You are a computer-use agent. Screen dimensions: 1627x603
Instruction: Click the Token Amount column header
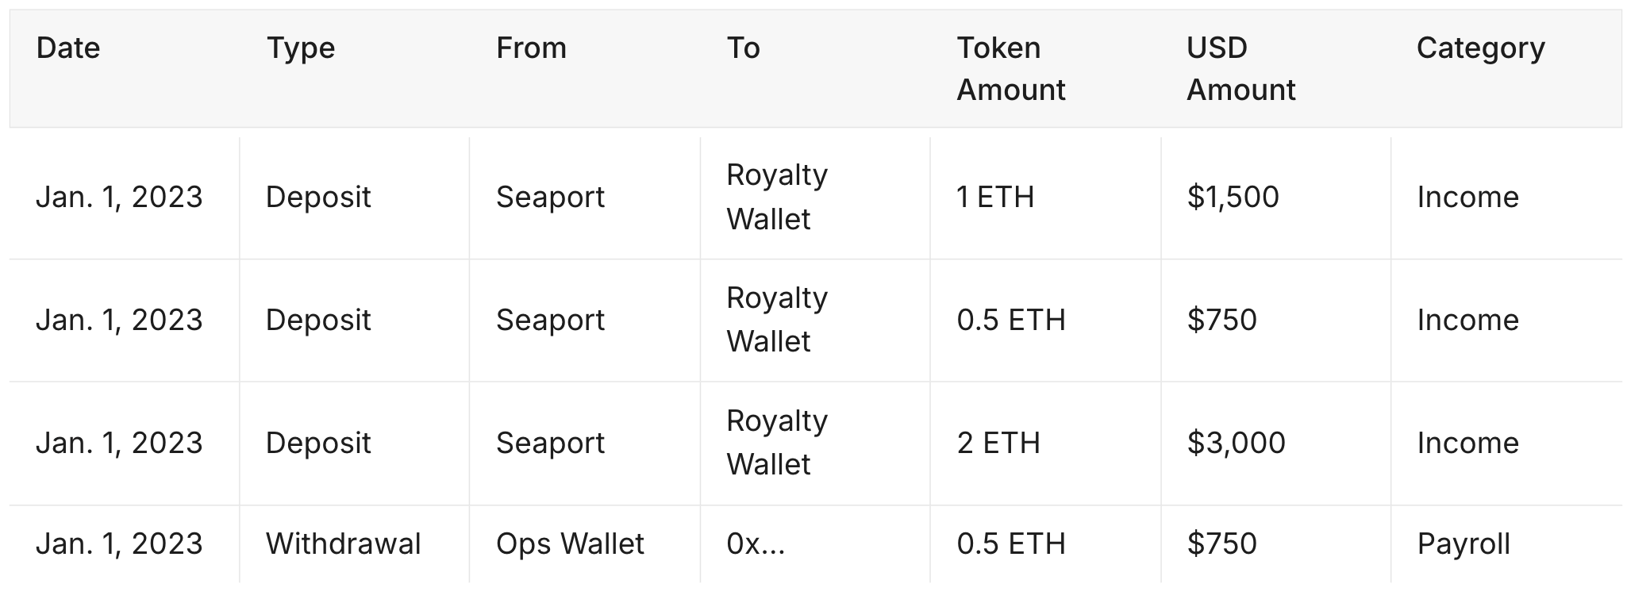click(1010, 69)
